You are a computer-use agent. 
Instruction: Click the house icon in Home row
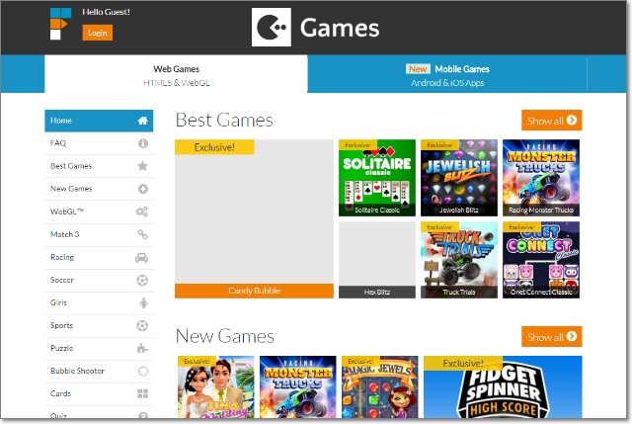(x=142, y=121)
